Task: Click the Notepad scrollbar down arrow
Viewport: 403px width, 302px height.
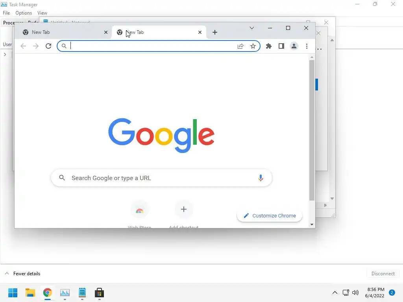Action: (x=332, y=199)
